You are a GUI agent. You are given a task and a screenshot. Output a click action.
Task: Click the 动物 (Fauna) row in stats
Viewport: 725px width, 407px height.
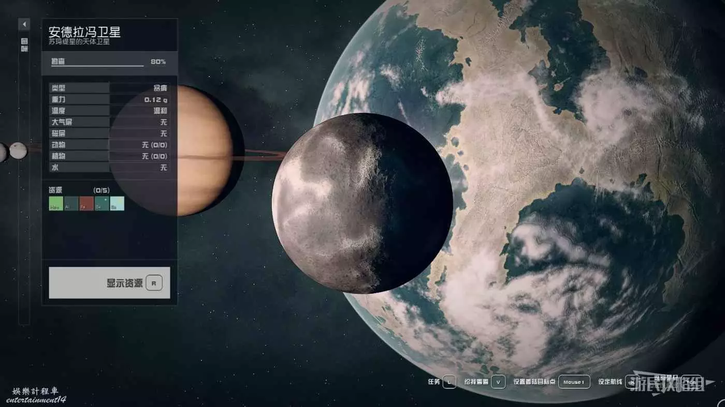tap(109, 145)
